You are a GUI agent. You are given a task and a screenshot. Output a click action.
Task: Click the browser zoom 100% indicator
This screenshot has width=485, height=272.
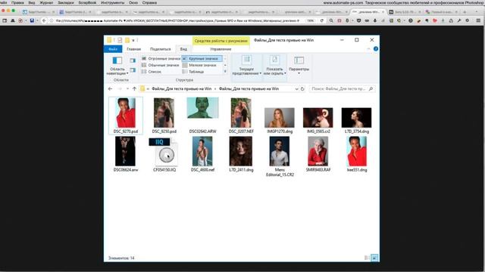[310, 20]
